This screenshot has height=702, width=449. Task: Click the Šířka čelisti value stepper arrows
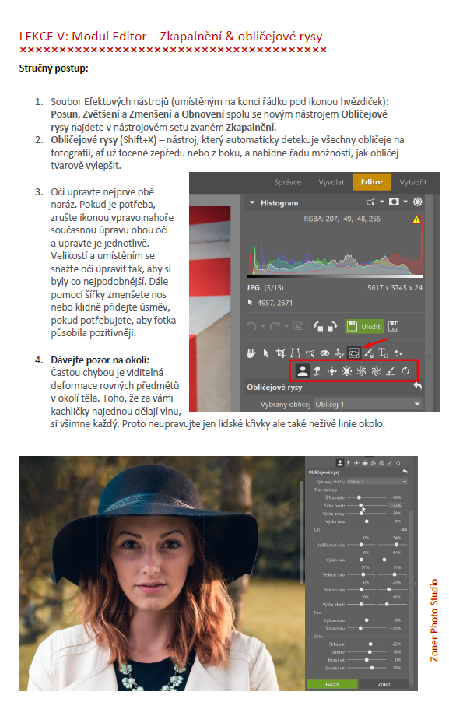(405, 505)
